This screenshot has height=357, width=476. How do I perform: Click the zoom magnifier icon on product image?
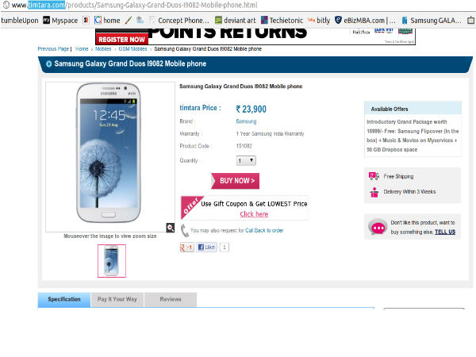coord(170,228)
